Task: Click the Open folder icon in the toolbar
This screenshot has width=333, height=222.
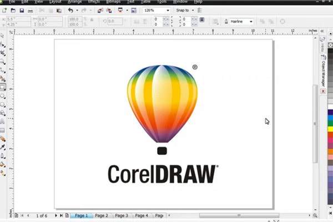Action: coord(13,10)
